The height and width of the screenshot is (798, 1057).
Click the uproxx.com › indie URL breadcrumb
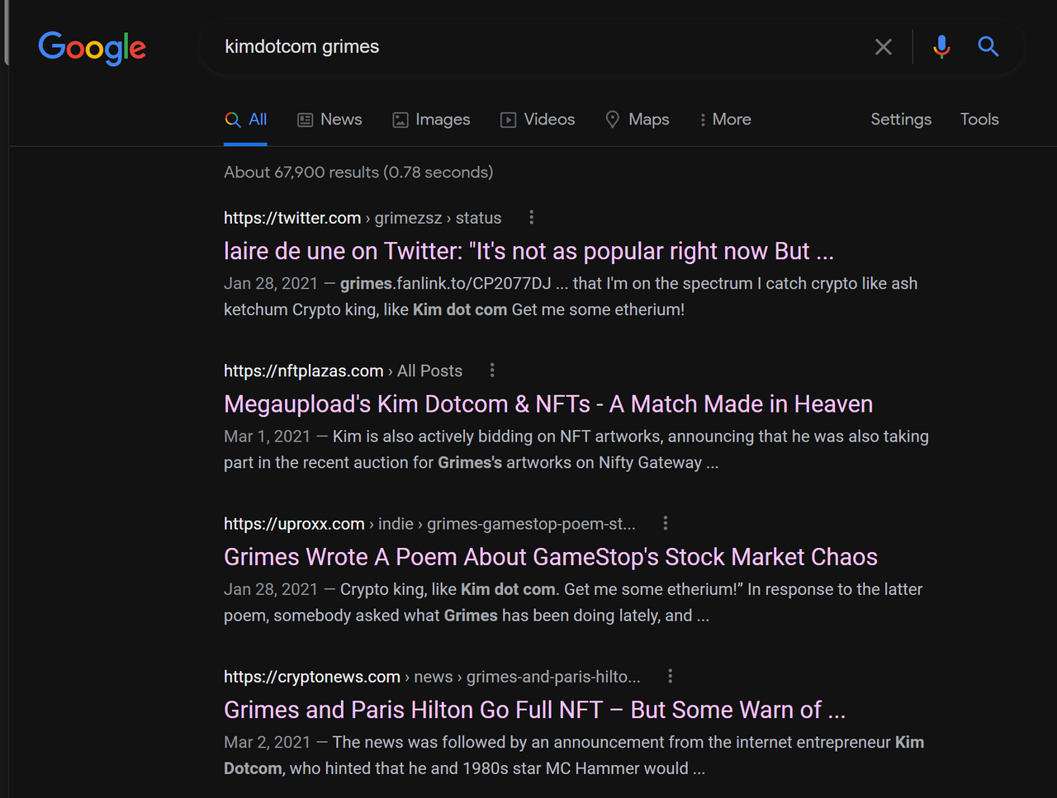pyautogui.click(x=429, y=524)
